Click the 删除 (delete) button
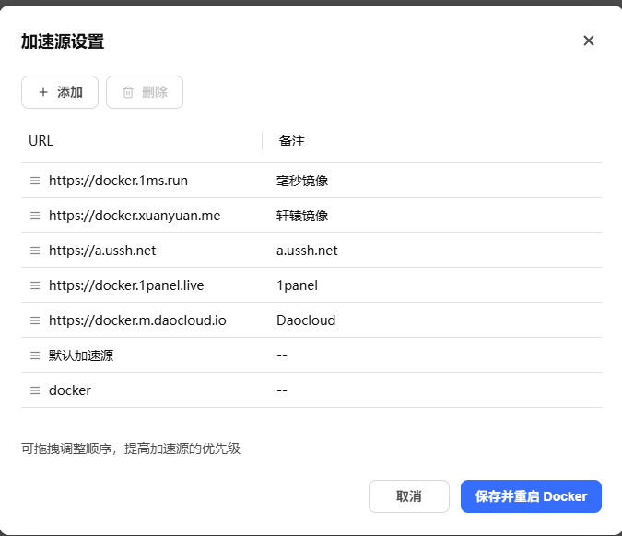This screenshot has width=622, height=536. point(145,92)
